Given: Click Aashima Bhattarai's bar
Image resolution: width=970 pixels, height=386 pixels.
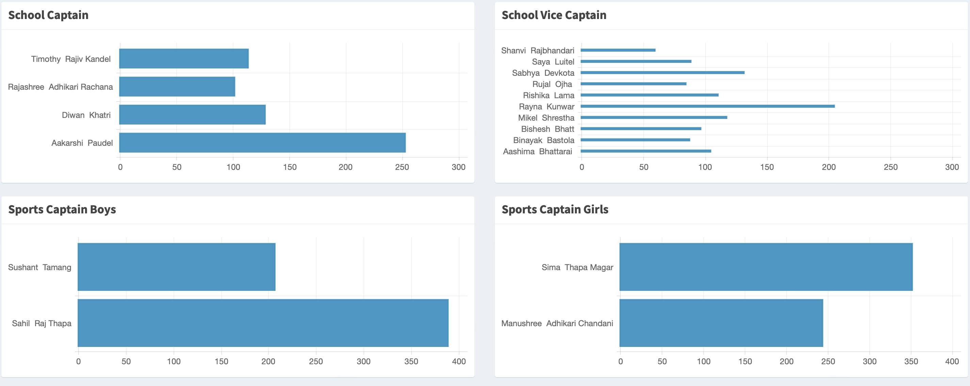Looking at the screenshot, I should [x=646, y=151].
